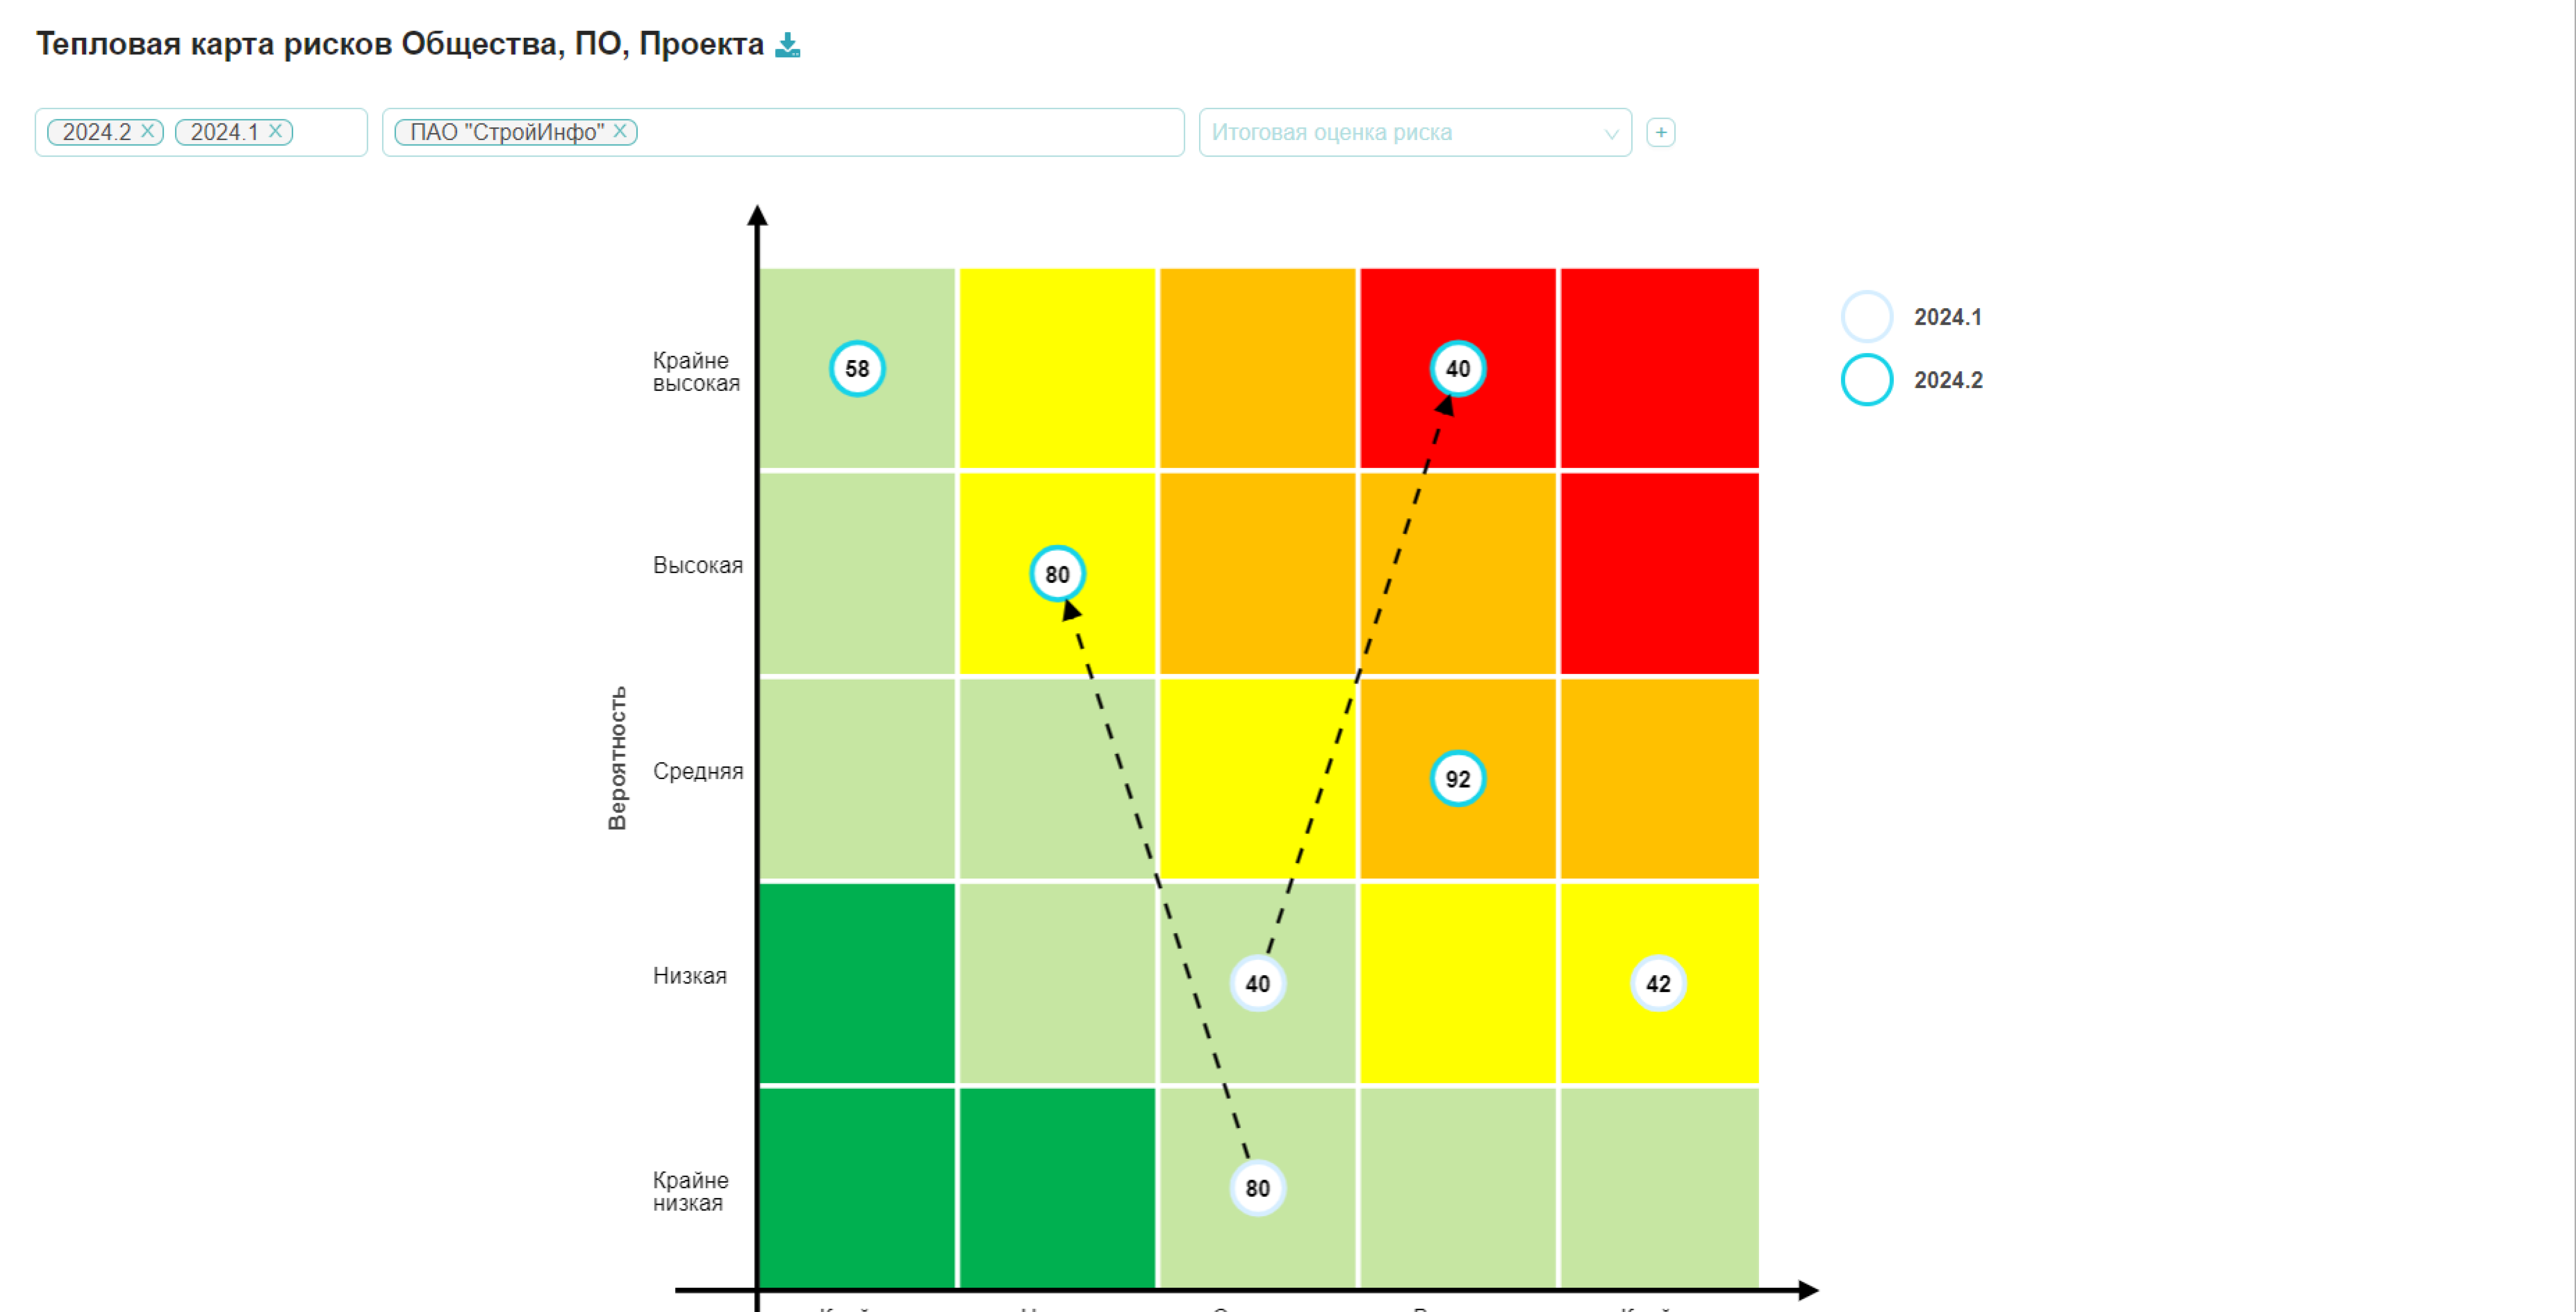The height and width of the screenshot is (1312, 2576).
Task: Select risk bubble 40 in red cell
Action: (1458, 369)
